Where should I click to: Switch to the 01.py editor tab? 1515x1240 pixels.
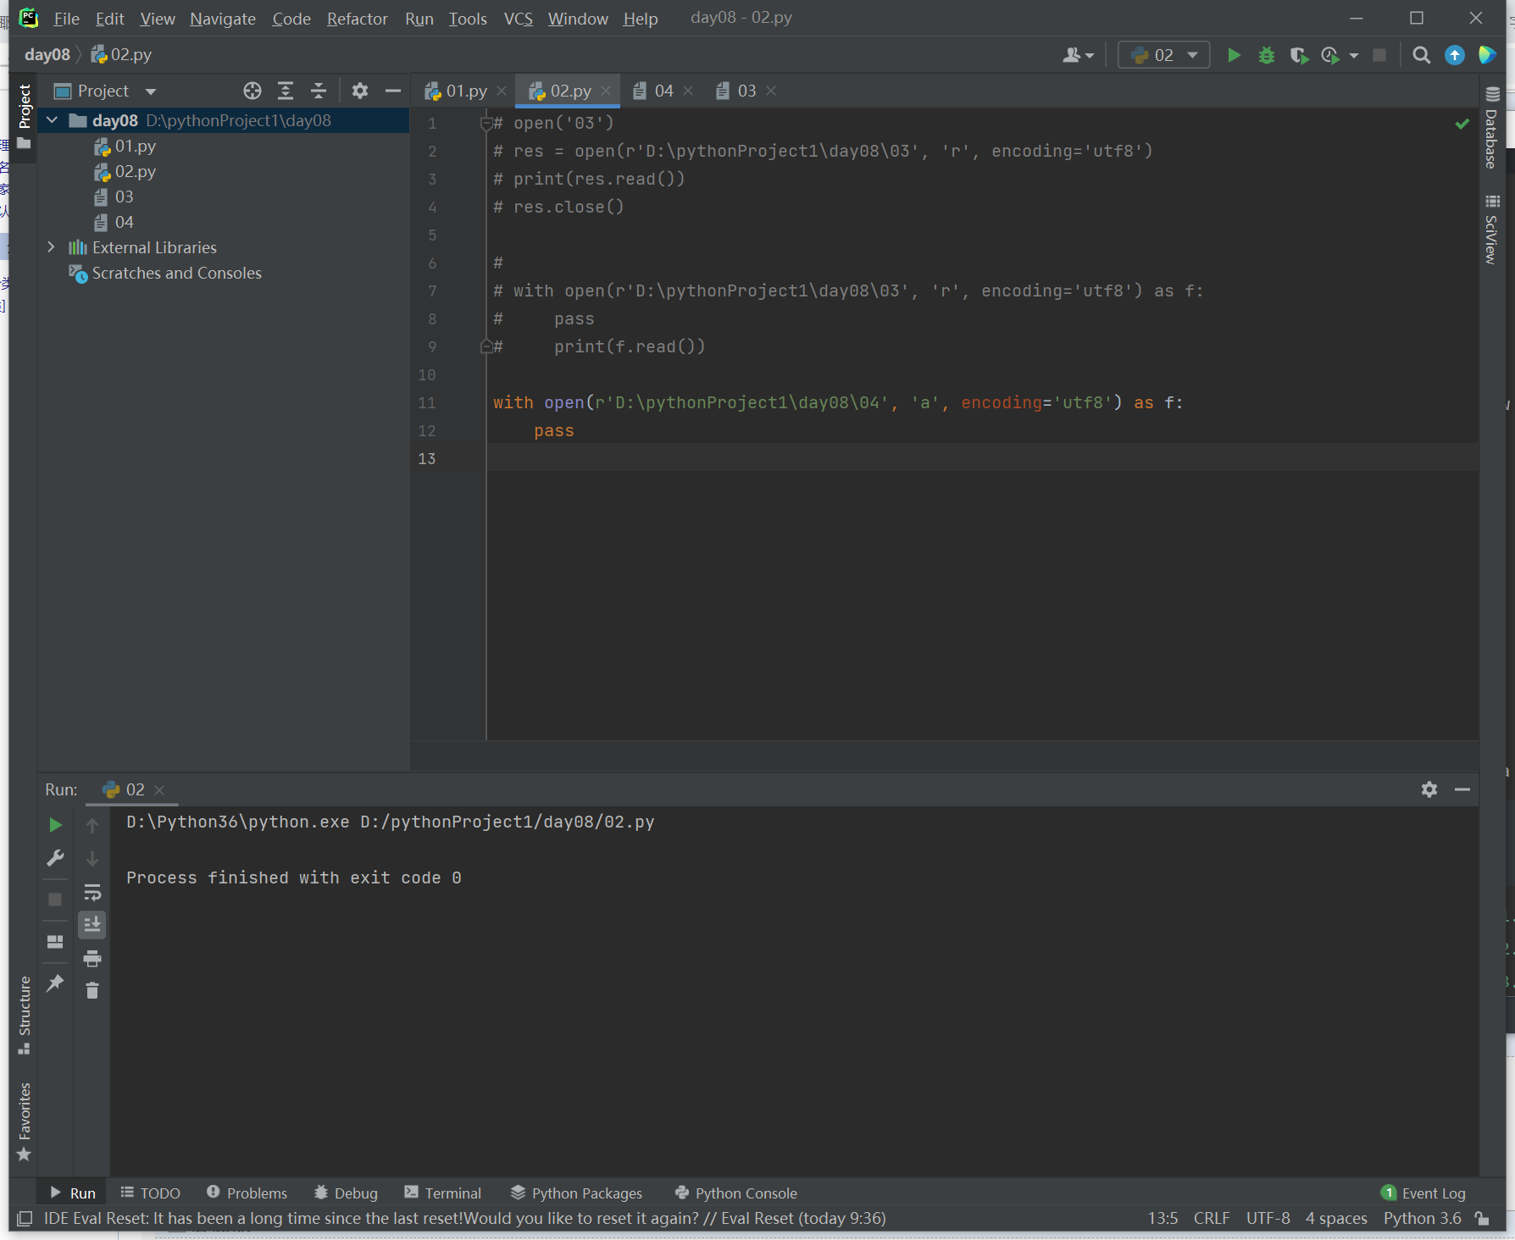[465, 91]
